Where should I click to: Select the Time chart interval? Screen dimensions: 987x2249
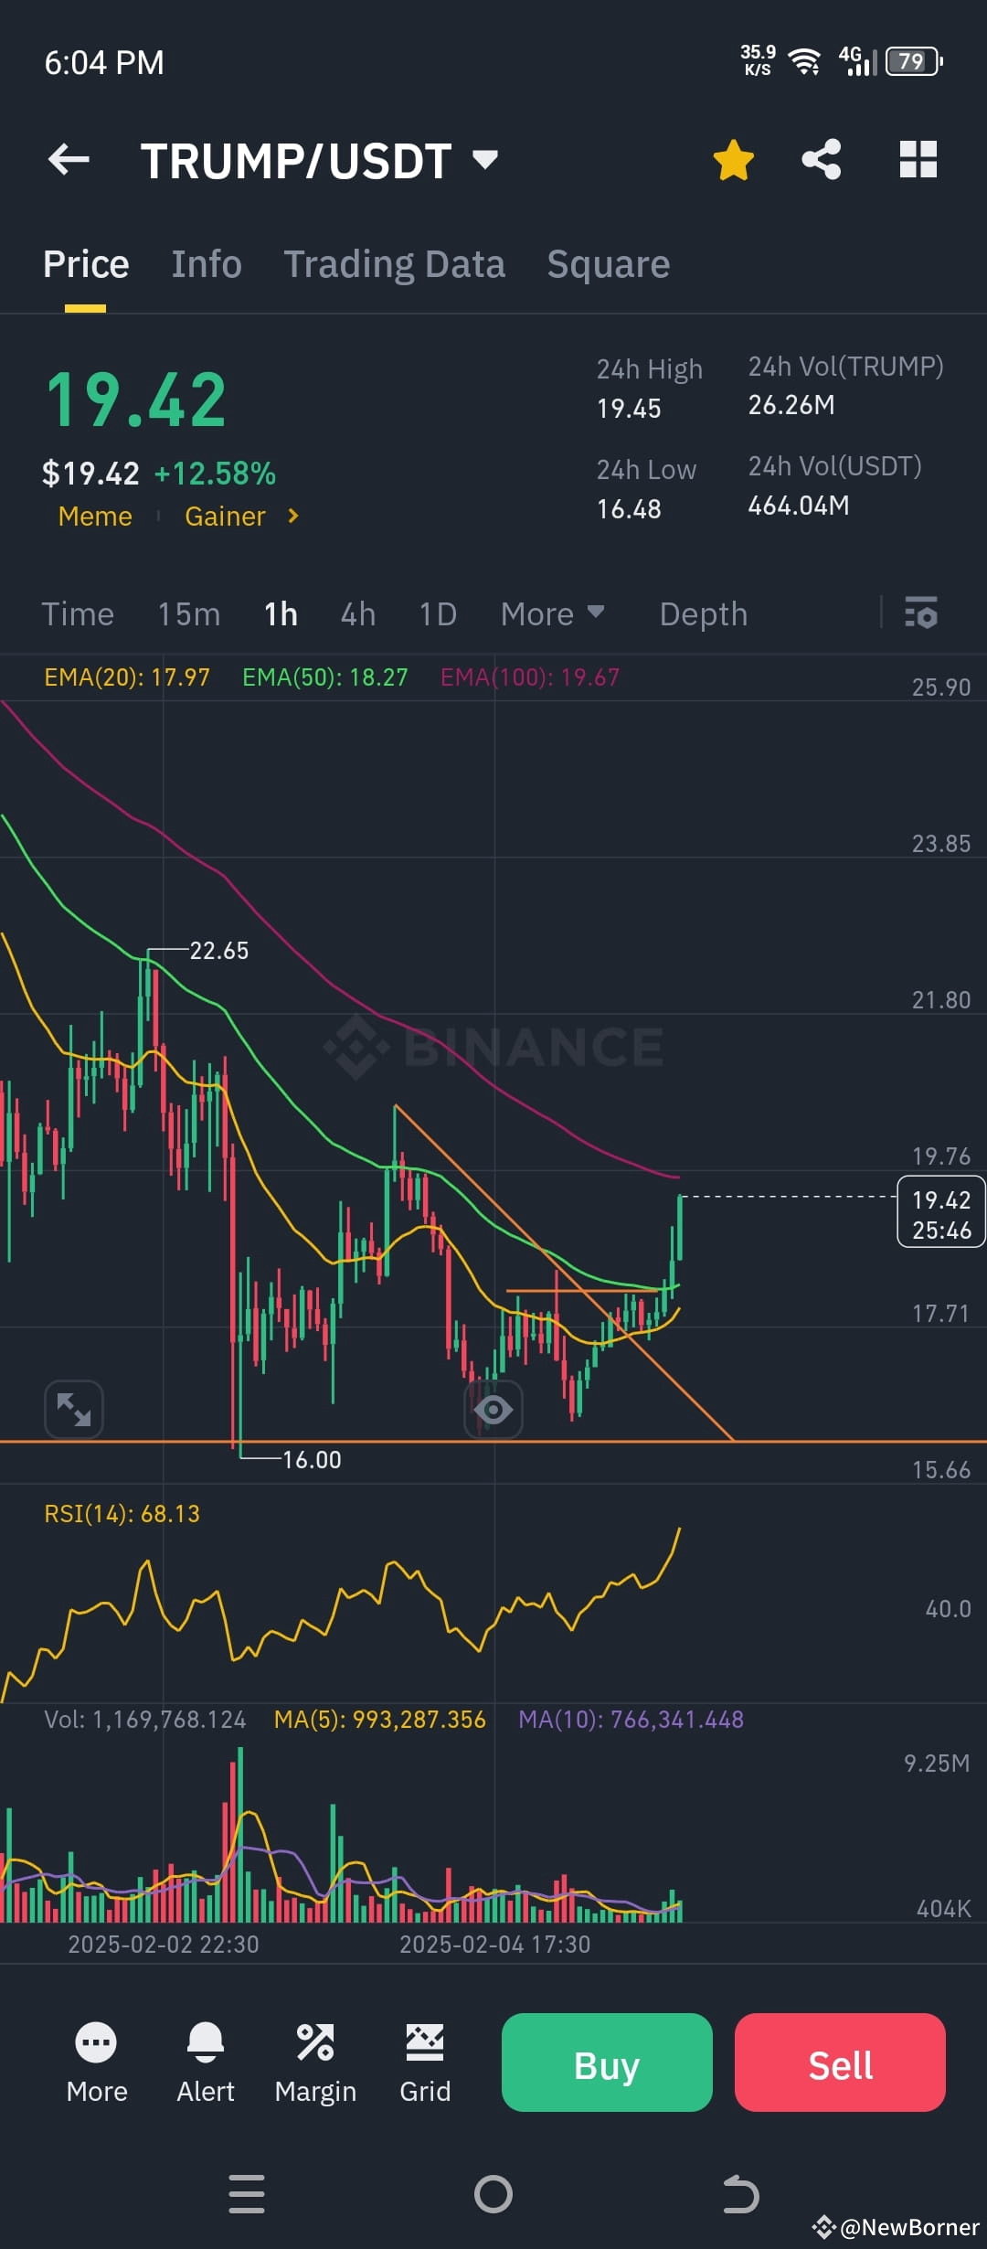click(78, 614)
